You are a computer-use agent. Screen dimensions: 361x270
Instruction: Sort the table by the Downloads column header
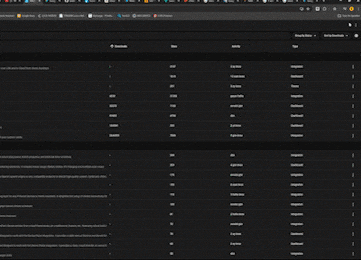[121, 46]
